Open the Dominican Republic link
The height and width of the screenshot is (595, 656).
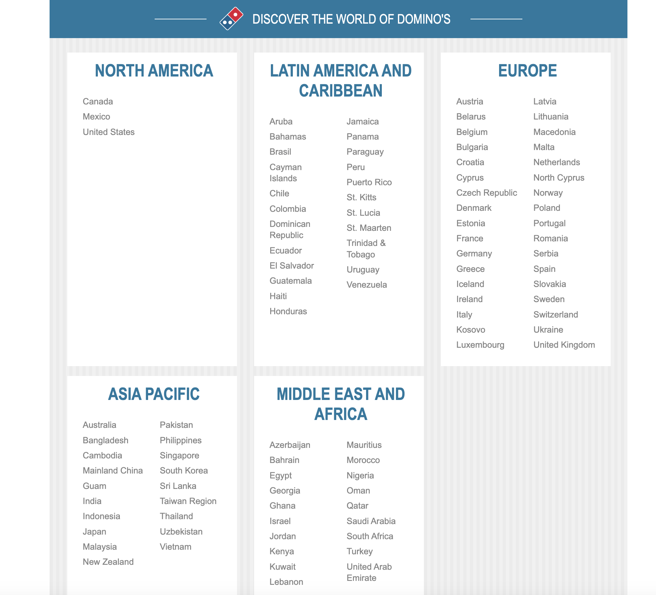pyautogui.click(x=290, y=230)
